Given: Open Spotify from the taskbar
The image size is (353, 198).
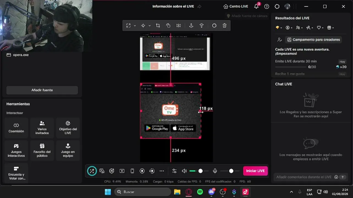Looking at the screenshot, I should tap(200, 192).
